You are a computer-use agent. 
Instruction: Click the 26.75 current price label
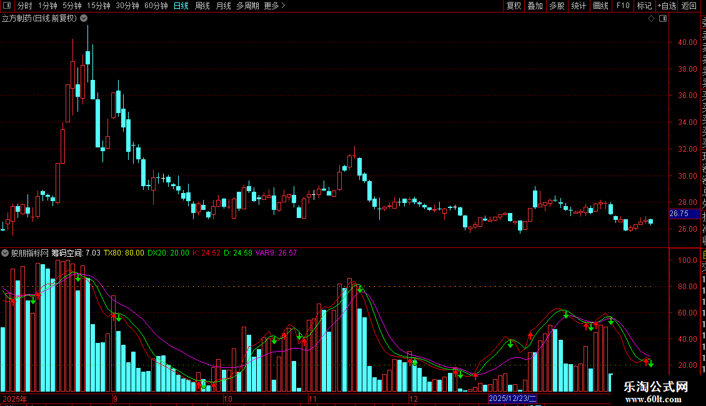[x=684, y=214]
